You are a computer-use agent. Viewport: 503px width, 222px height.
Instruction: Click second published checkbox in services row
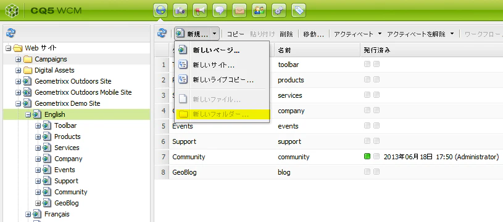click(x=376, y=95)
